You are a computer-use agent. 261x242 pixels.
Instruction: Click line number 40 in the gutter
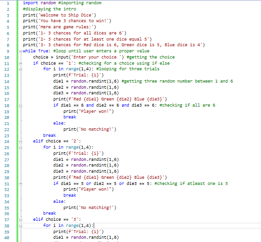pos(7,238)
